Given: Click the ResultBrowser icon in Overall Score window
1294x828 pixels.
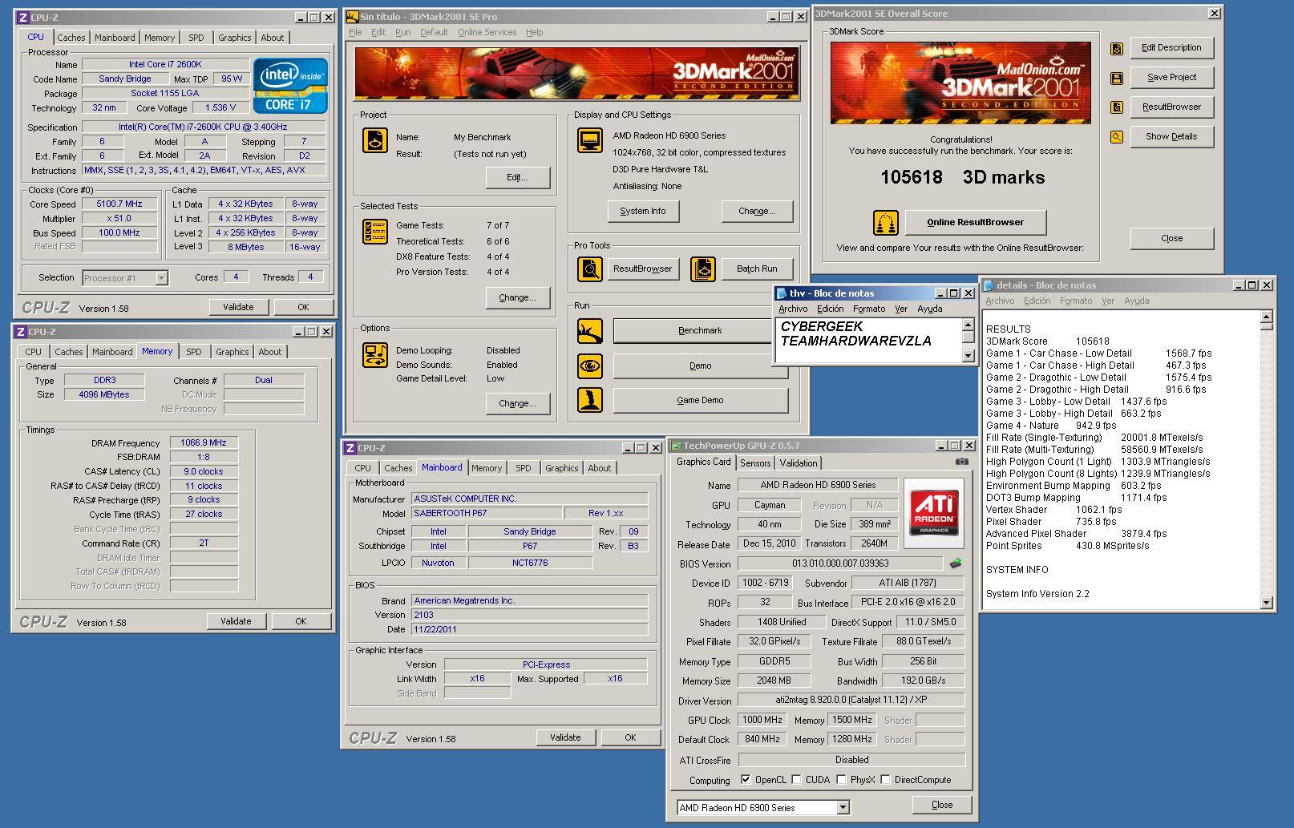Looking at the screenshot, I should coord(1116,107).
